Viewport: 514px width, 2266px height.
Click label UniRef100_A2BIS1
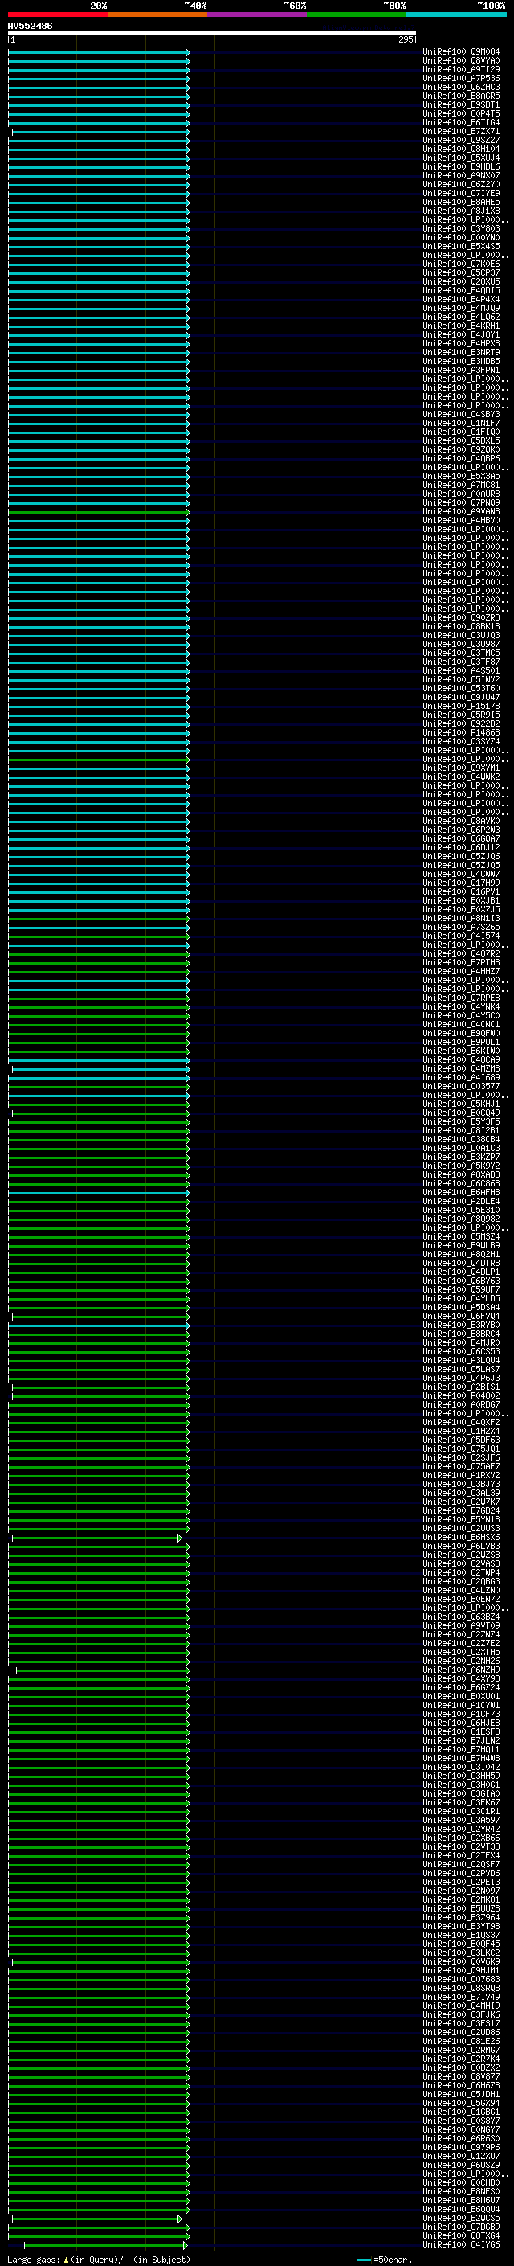(461, 1387)
